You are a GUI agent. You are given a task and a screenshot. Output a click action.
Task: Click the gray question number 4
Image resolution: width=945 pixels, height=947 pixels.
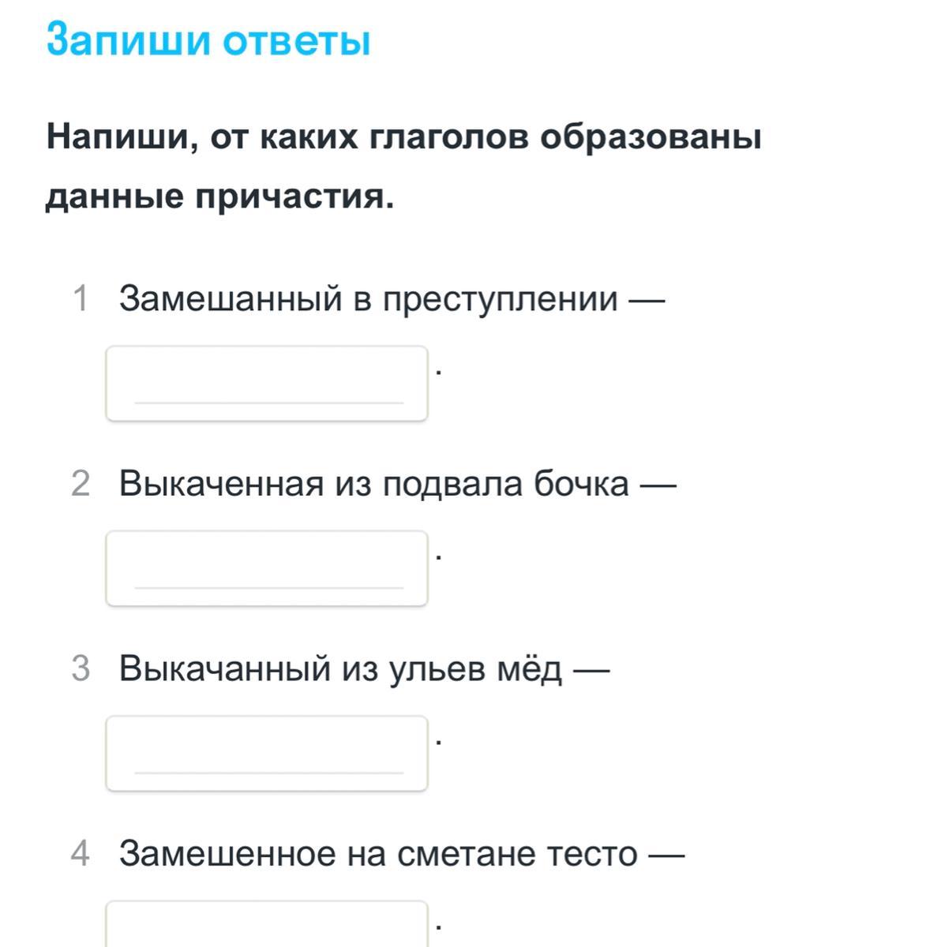pos(81,853)
